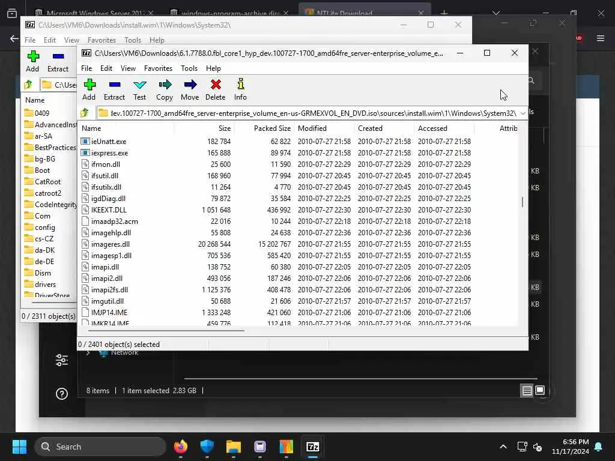Click the 7-Zip icon in the taskbar
The height and width of the screenshot is (461, 615).
312,447
